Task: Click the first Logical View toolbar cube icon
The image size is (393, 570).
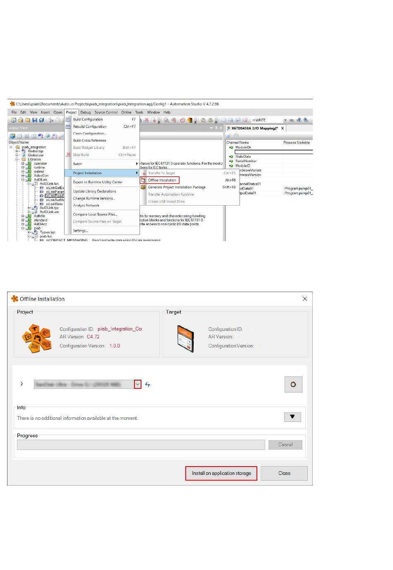Action: click(12, 136)
